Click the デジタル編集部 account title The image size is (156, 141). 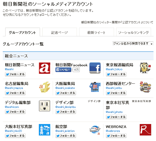tap(18, 103)
